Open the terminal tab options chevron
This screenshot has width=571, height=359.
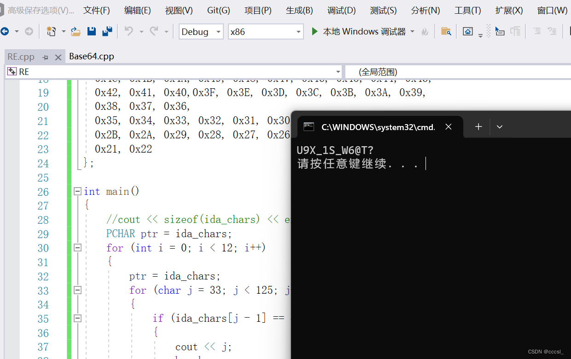(499, 126)
